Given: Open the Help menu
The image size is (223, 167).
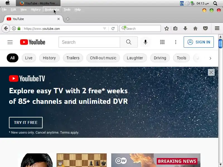Looking at the screenshot, I should pos(78,9).
